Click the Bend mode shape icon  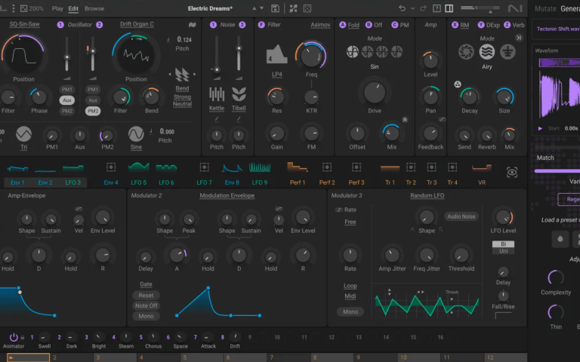tap(182, 75)
